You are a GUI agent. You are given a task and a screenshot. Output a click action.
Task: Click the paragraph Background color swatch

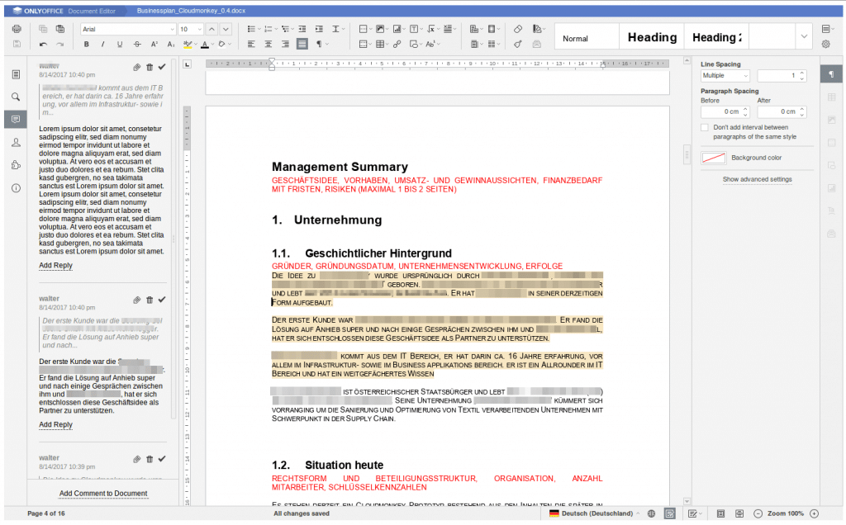713,158
